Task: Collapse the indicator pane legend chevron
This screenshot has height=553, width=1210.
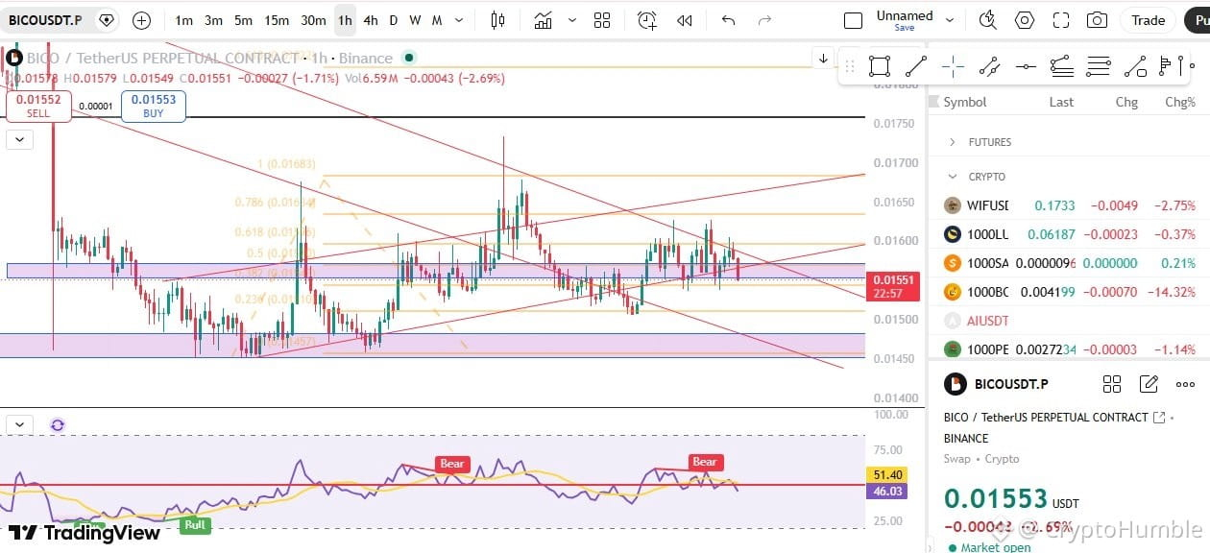Action: (x=19, y=424)
